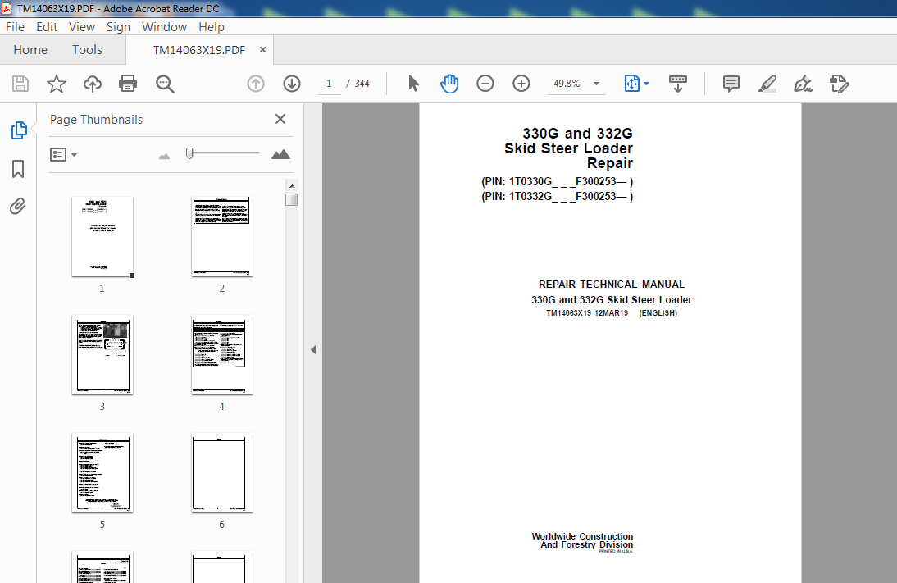Open the Fill and Sign pen tool
This screenshot has width=897, height=583.
click(804, 84)
